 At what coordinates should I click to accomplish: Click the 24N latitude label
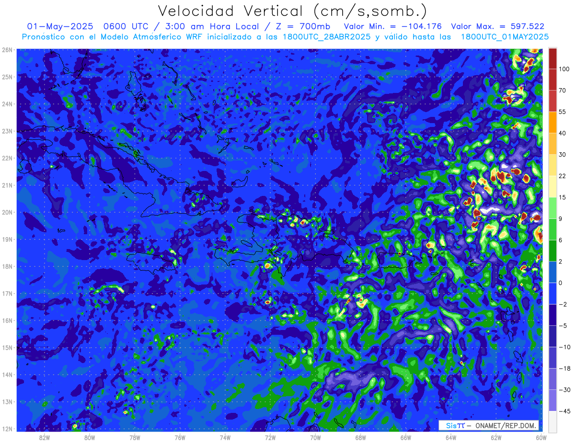(7, 104)
